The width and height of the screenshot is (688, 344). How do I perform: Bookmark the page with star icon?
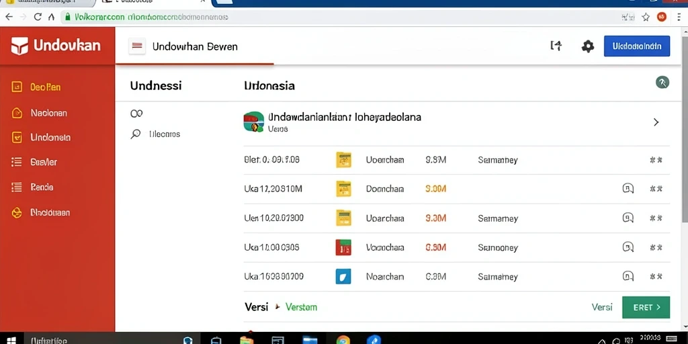(646, 17)
